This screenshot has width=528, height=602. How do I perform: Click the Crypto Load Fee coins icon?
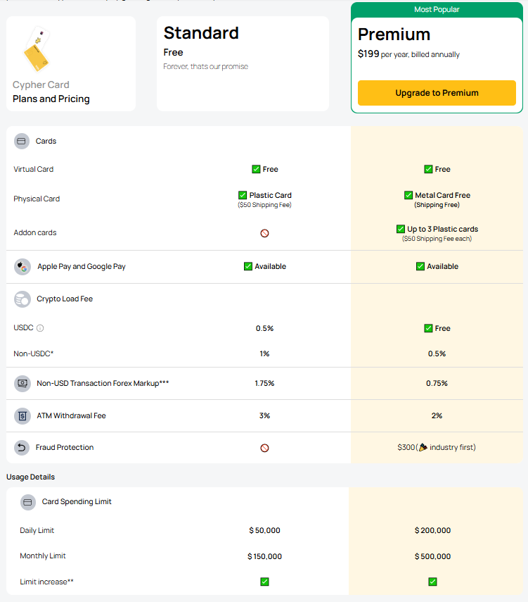coord(22,299)
